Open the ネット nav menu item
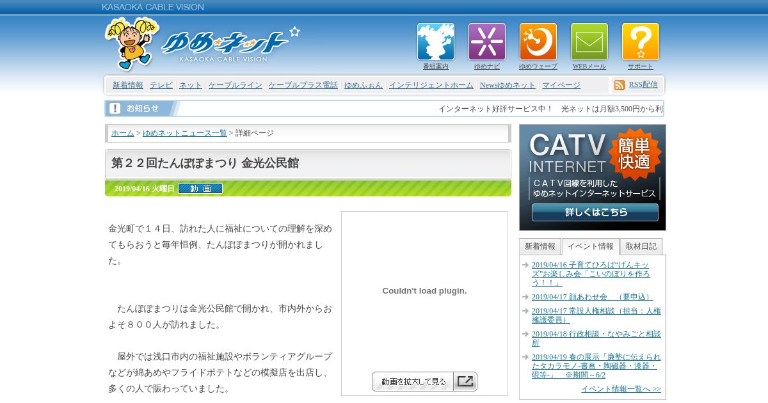This screenshot has width=768, height=403. pos(191,85)
